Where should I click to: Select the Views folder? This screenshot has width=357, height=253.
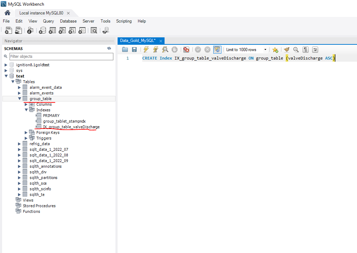click(28, 200)
